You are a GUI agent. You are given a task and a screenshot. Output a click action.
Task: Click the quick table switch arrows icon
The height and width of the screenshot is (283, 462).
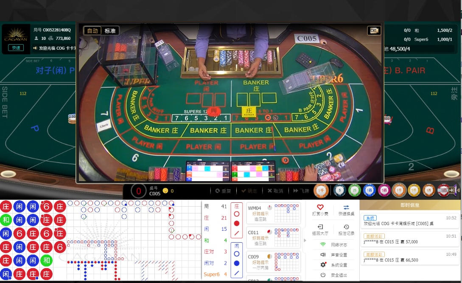[x=346, y=207]
